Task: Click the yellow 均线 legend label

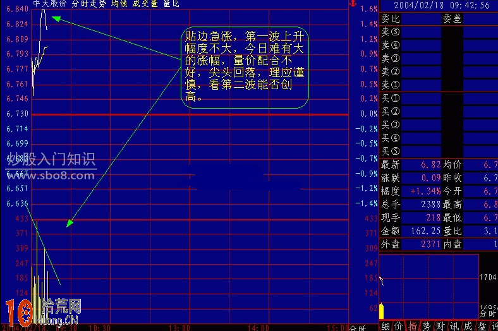Action: [119, 4]
